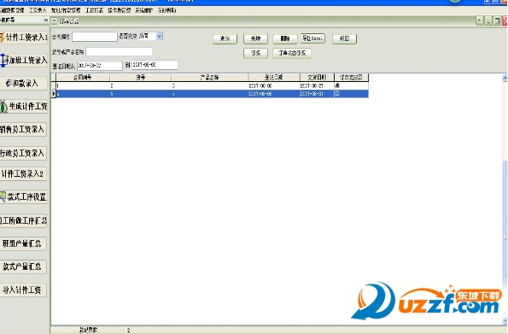Click the first row's delivery date cell

coord(317,86)
